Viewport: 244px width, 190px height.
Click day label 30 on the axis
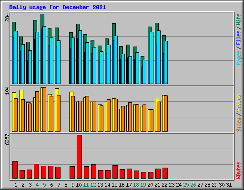click(x=222, y=185)
